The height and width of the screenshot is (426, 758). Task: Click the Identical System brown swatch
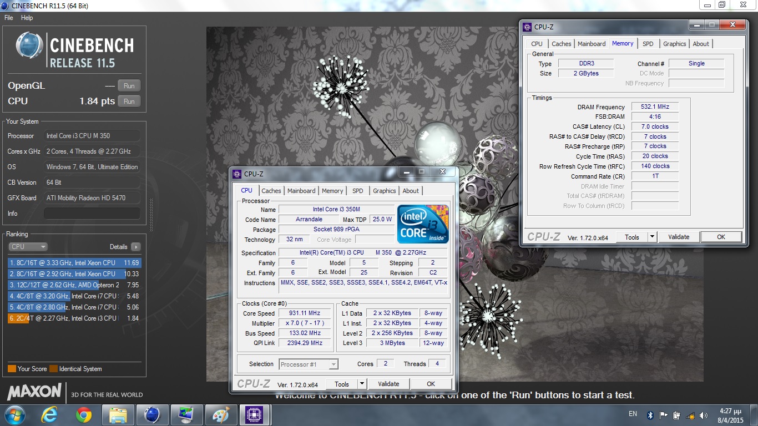point(53,369)
